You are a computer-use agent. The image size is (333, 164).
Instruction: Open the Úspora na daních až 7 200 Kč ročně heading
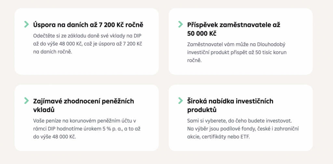88,25
